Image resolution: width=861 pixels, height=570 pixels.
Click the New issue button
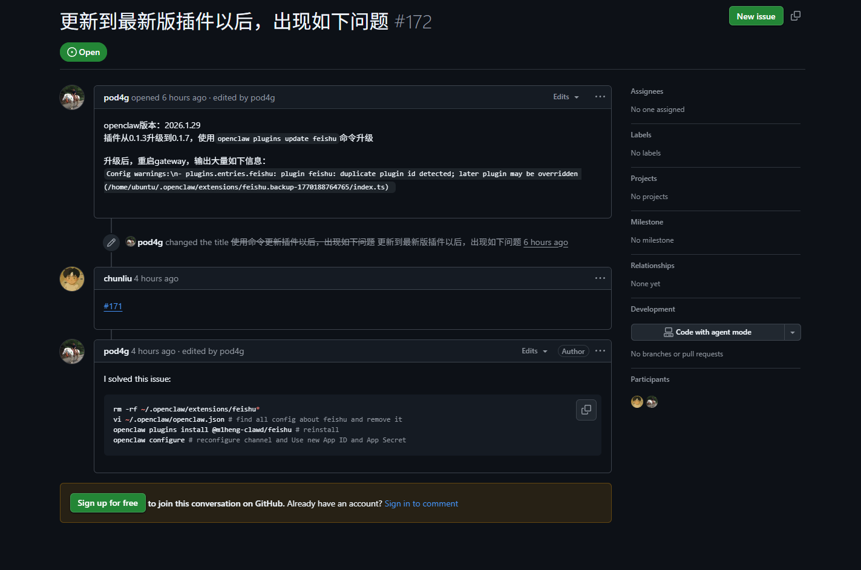[756, 16]
